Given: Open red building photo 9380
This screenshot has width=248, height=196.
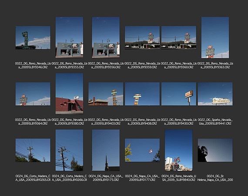Looking at the screenshot, I should pyautogui.click(x=69, y=94).
